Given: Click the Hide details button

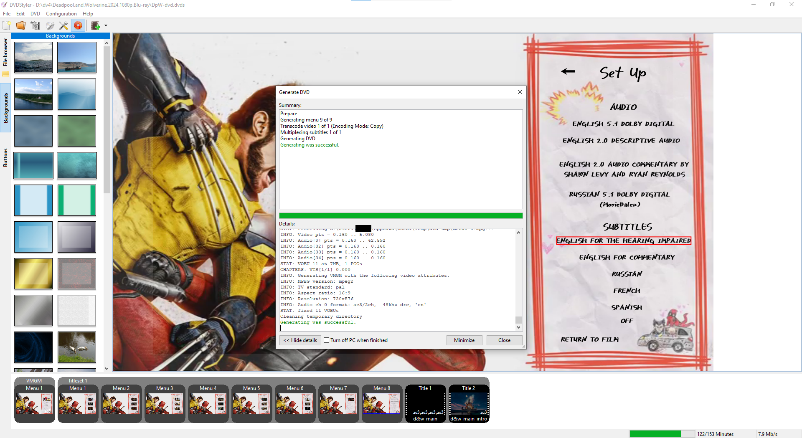Looking at the screenshot, I should [300, 340].
